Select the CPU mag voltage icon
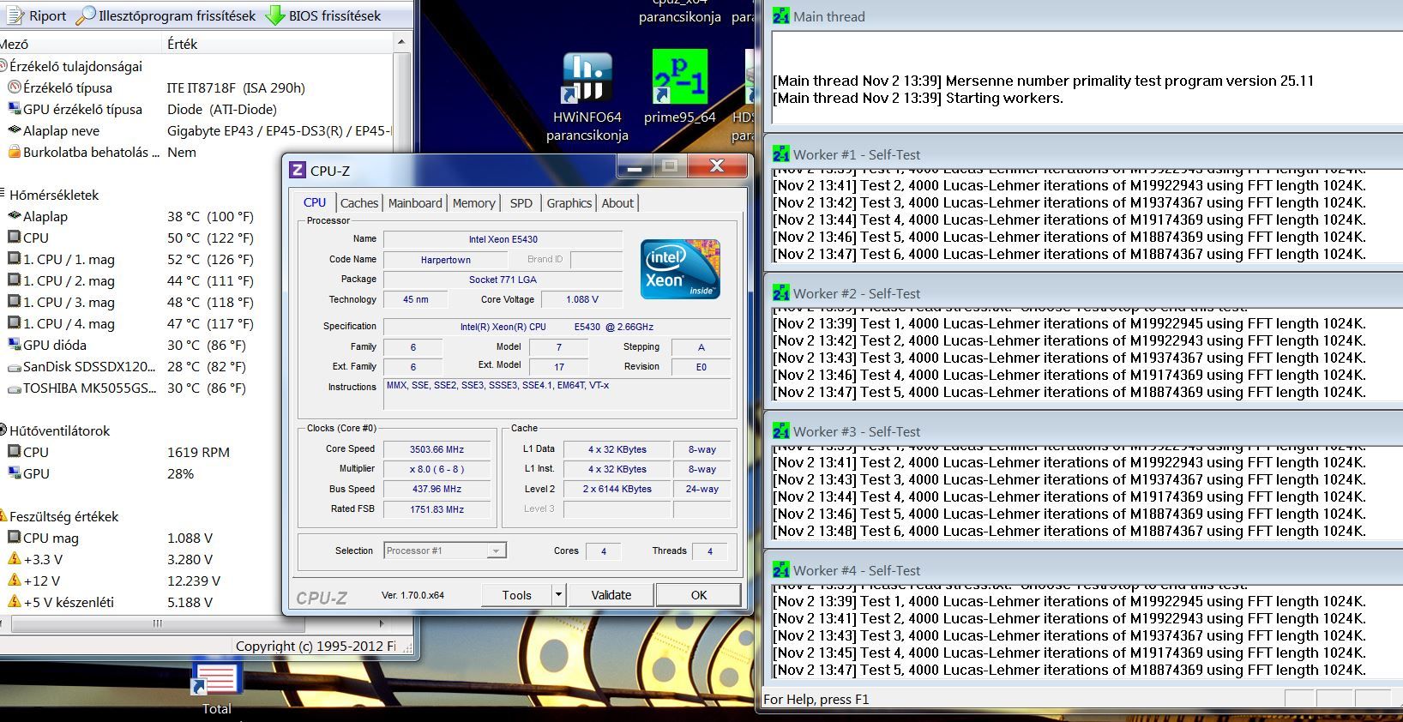 [x=14, y=538]
